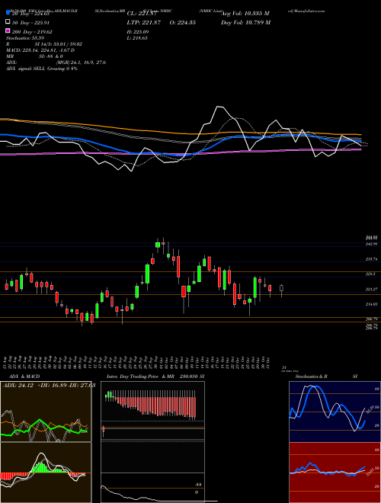
Task: Click the open price 'O: 224.35'
Action: tap(181, 23)
